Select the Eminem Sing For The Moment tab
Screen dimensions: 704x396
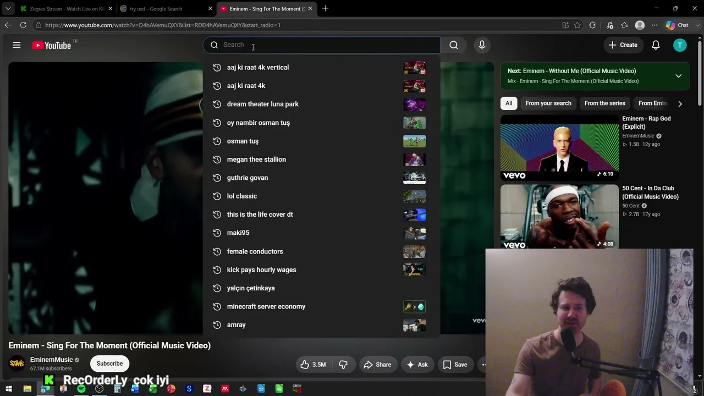(x=266, y=9)
